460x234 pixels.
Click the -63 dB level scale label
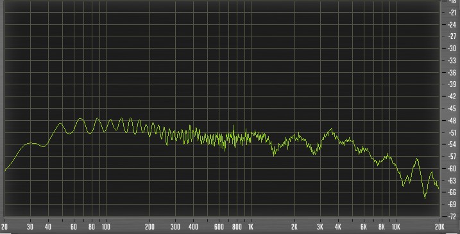(451, 180)
